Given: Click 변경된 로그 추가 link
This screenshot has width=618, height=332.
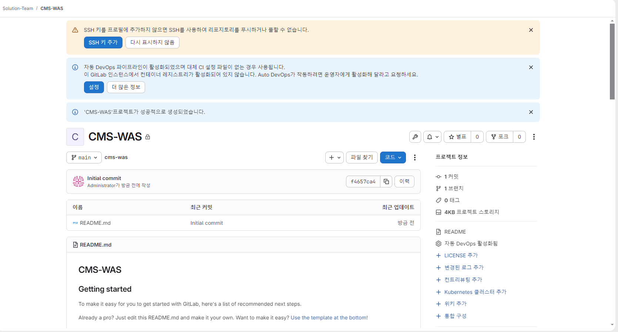Looking at the screenshot, I should pos(464,268).
